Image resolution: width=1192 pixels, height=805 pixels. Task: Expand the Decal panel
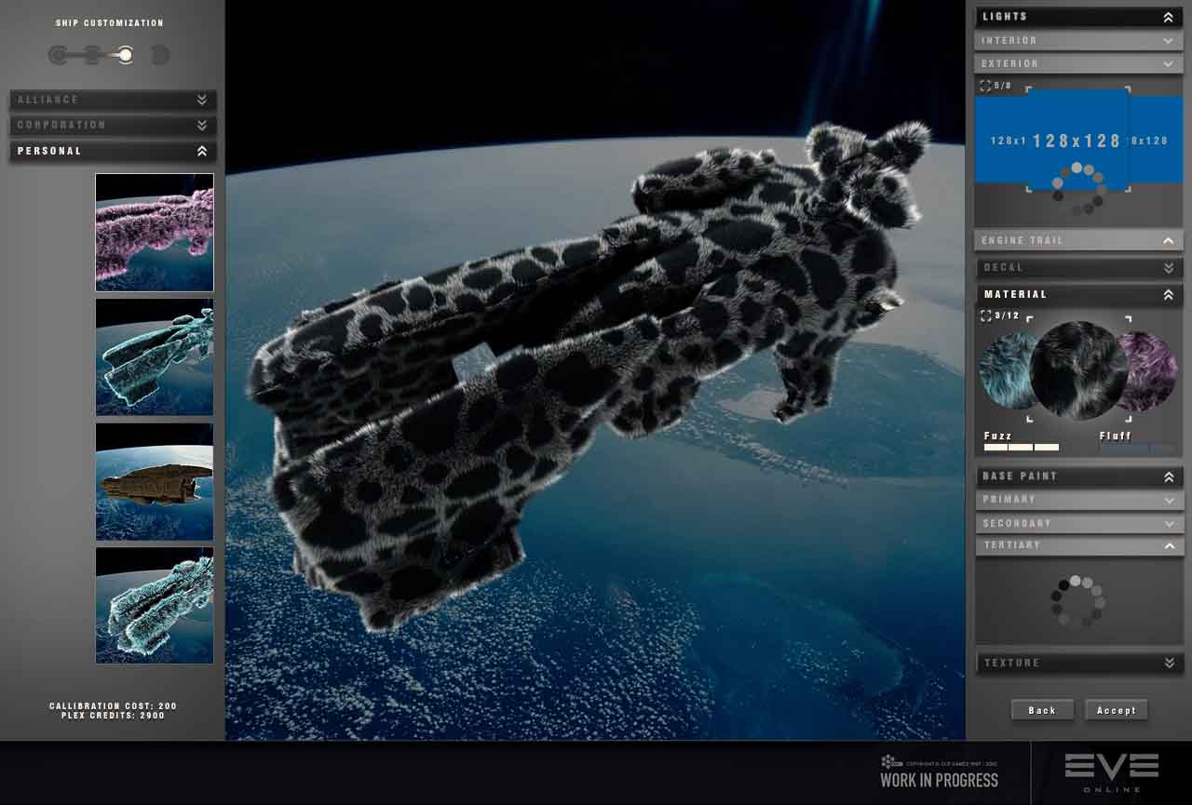click(x=1079, y=268)
